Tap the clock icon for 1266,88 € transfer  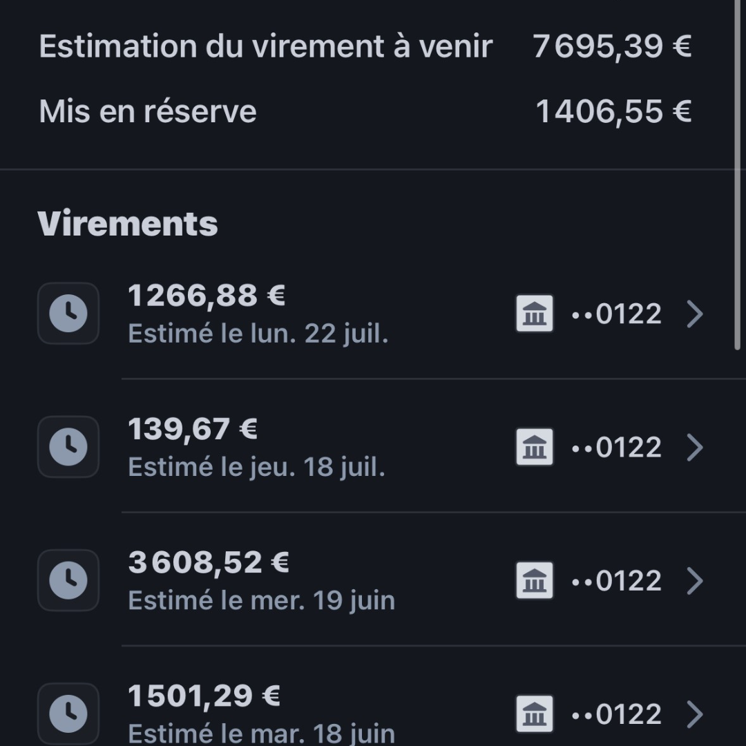tap(68, 314)
